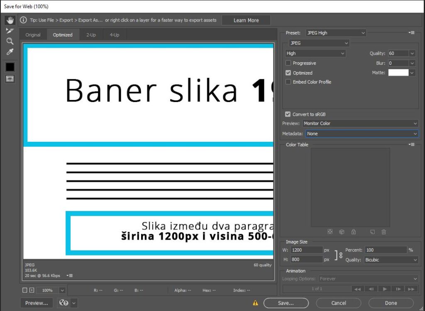Viewport: 425px width, 311px height.
Task: Select the Eyedropper tool
Action: click(x=10, y=52)
